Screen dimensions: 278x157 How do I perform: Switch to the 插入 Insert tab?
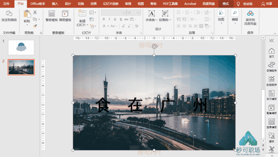click(55, 4)
